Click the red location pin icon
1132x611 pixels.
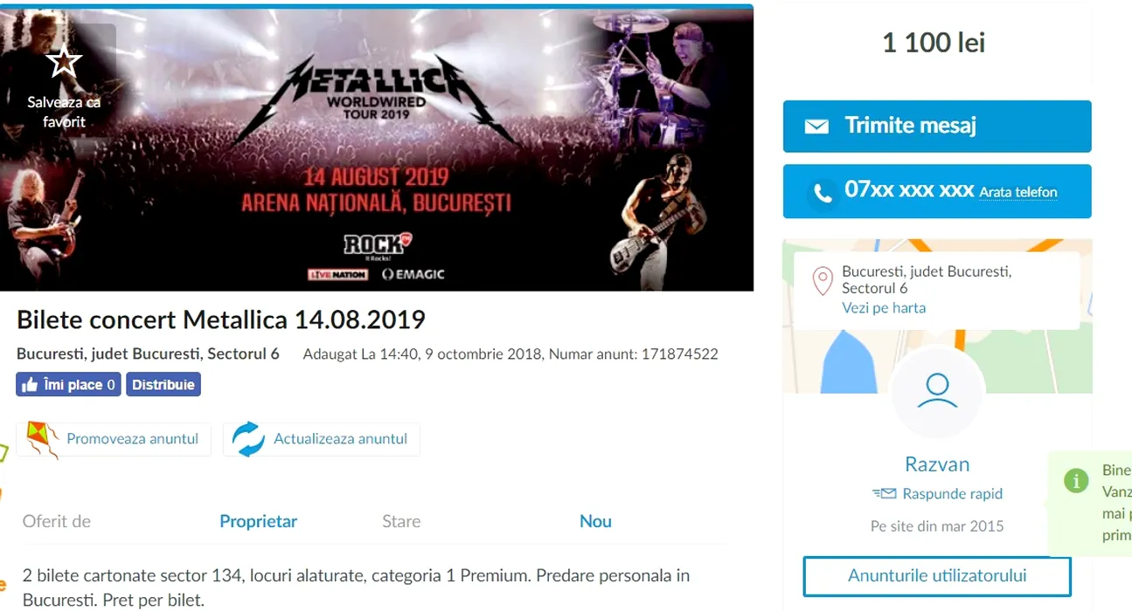[x=822, y=282]
